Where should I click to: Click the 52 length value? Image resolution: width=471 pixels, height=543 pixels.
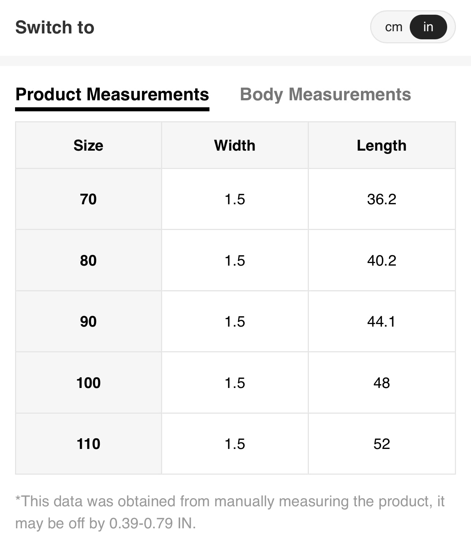[x=382, y=444]
